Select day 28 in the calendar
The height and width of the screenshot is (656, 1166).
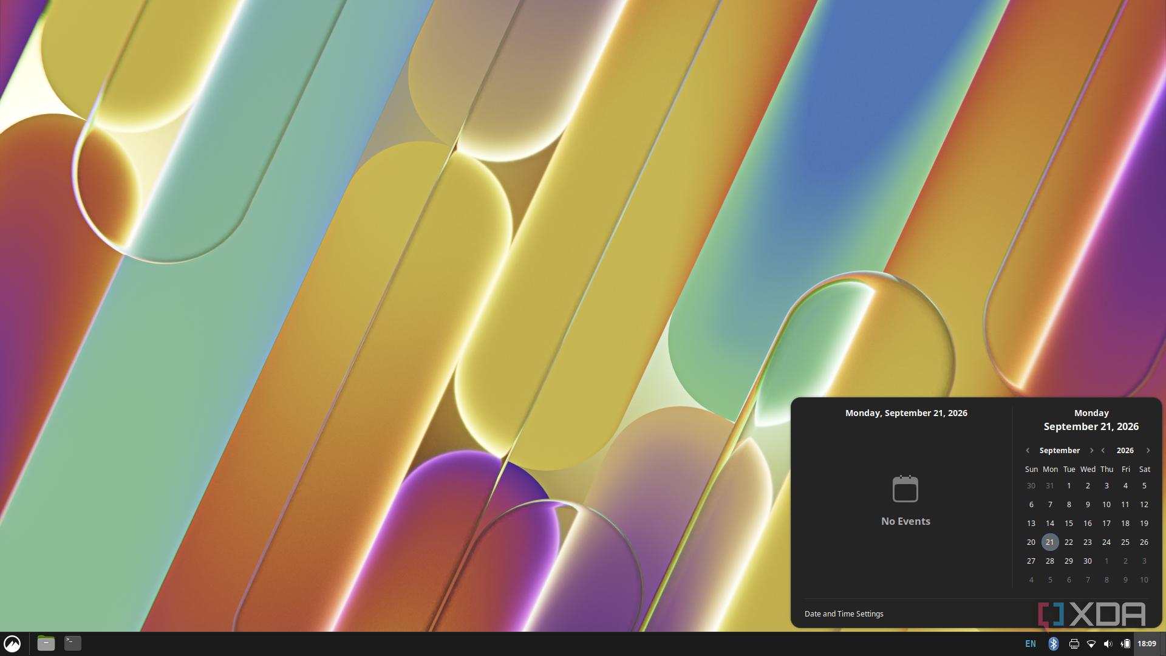pos(1050,561)
